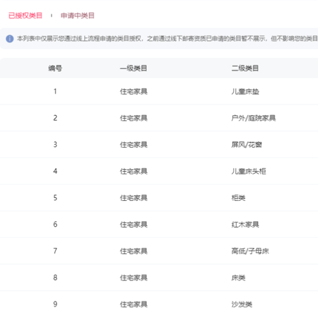Click the notice text about 线上流程申请

click(x=167, y=39)
